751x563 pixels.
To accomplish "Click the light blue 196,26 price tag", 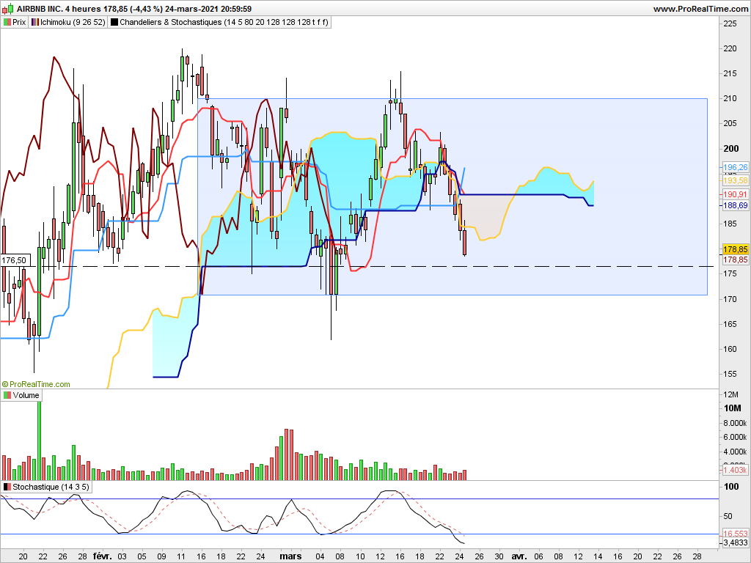I will [x=735, y=167].
